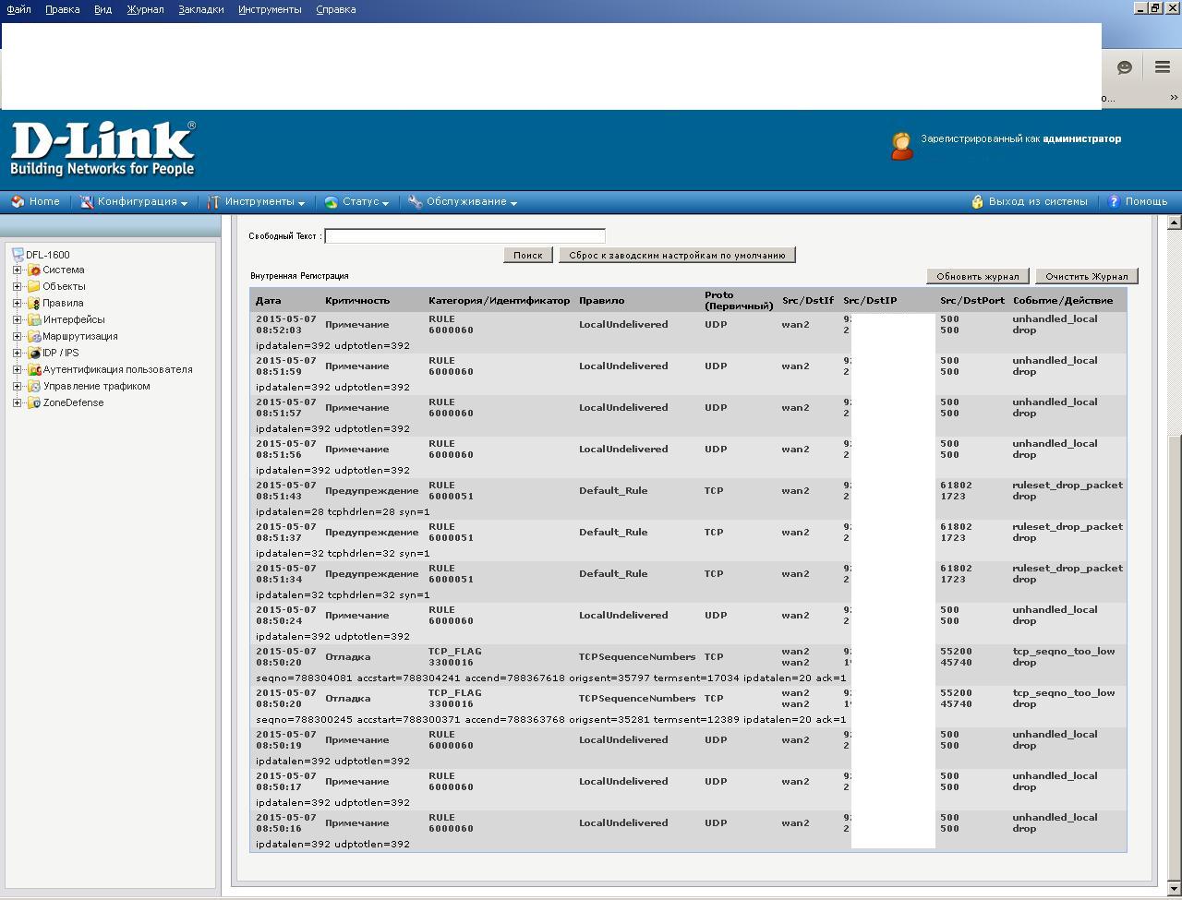Click the page scrollbar up arrow

(1175, 222)
